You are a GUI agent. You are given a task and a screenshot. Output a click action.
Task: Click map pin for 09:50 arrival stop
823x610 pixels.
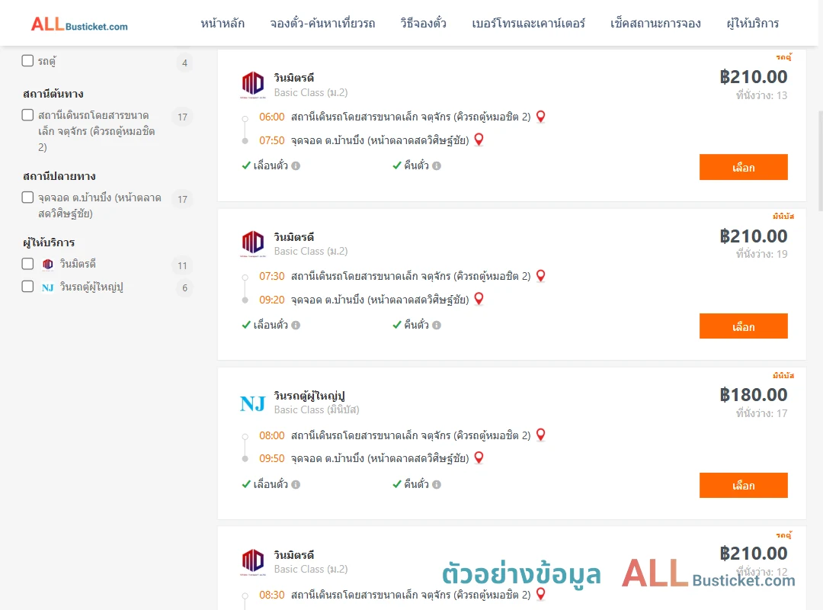pyautogui.click(x=479, y=457)
